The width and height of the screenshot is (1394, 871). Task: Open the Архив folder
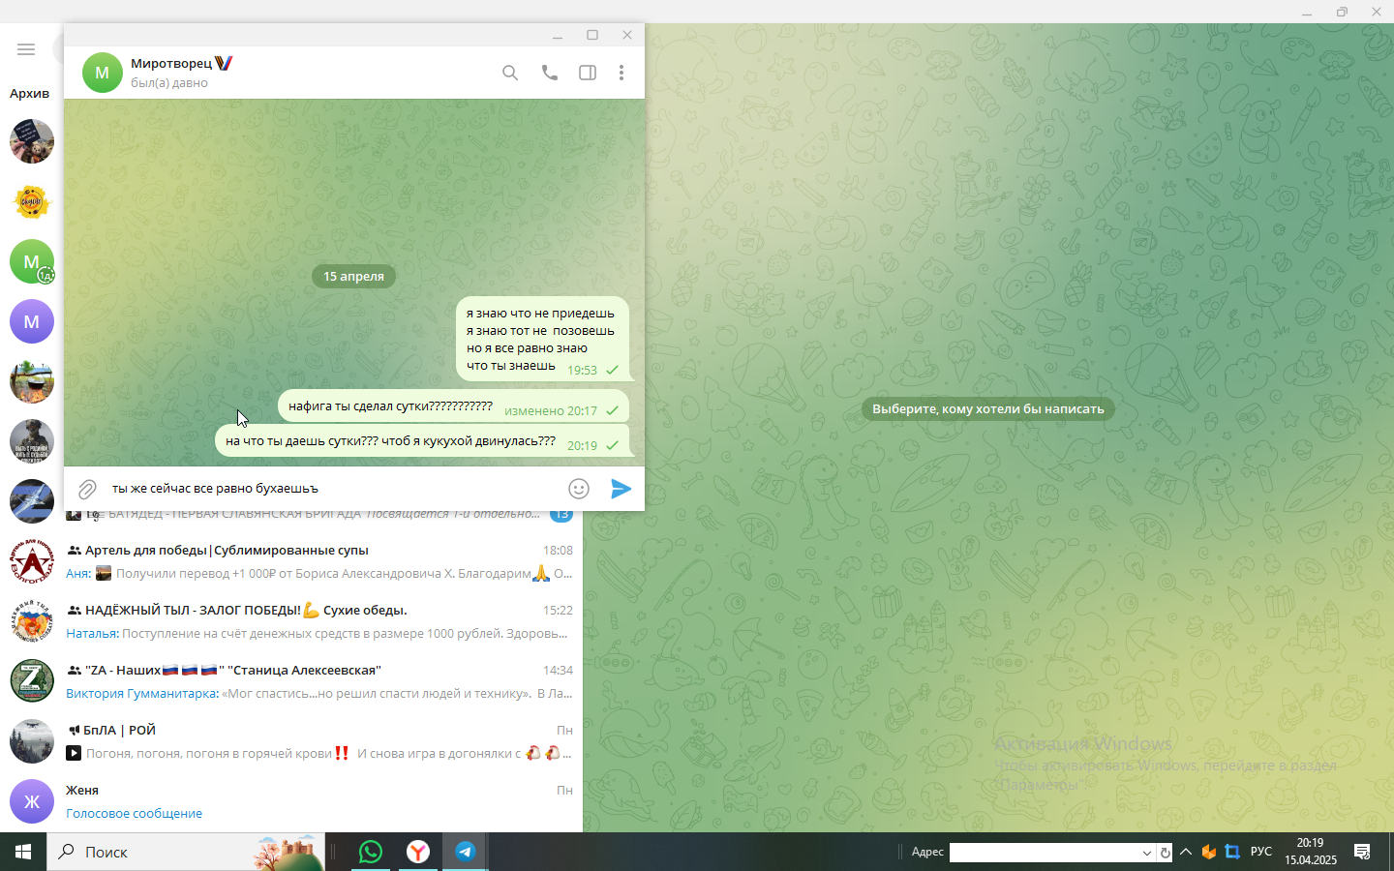(x=29, y=94)
